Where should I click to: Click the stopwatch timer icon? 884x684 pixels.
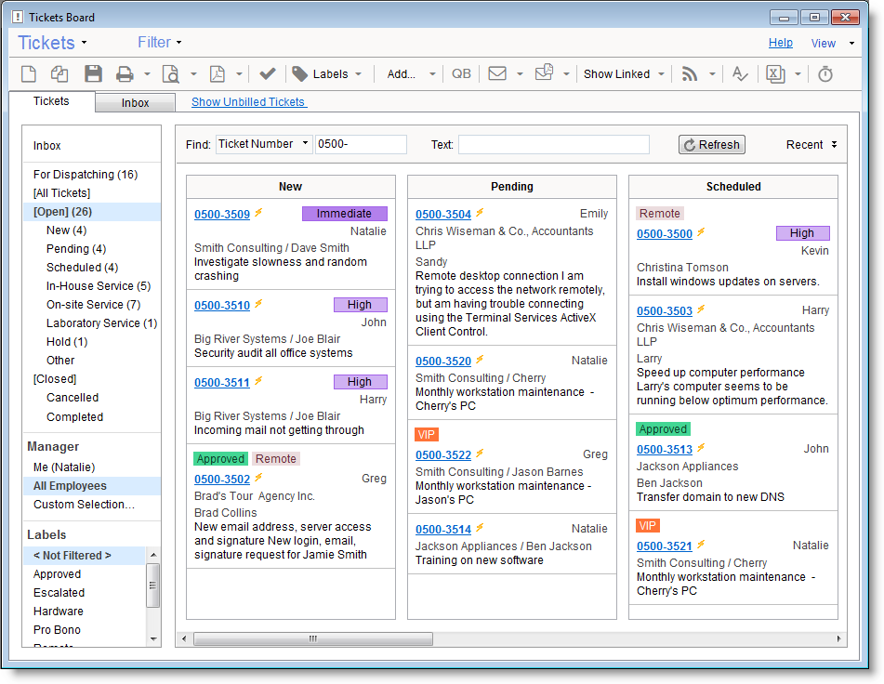pos(825,74)
